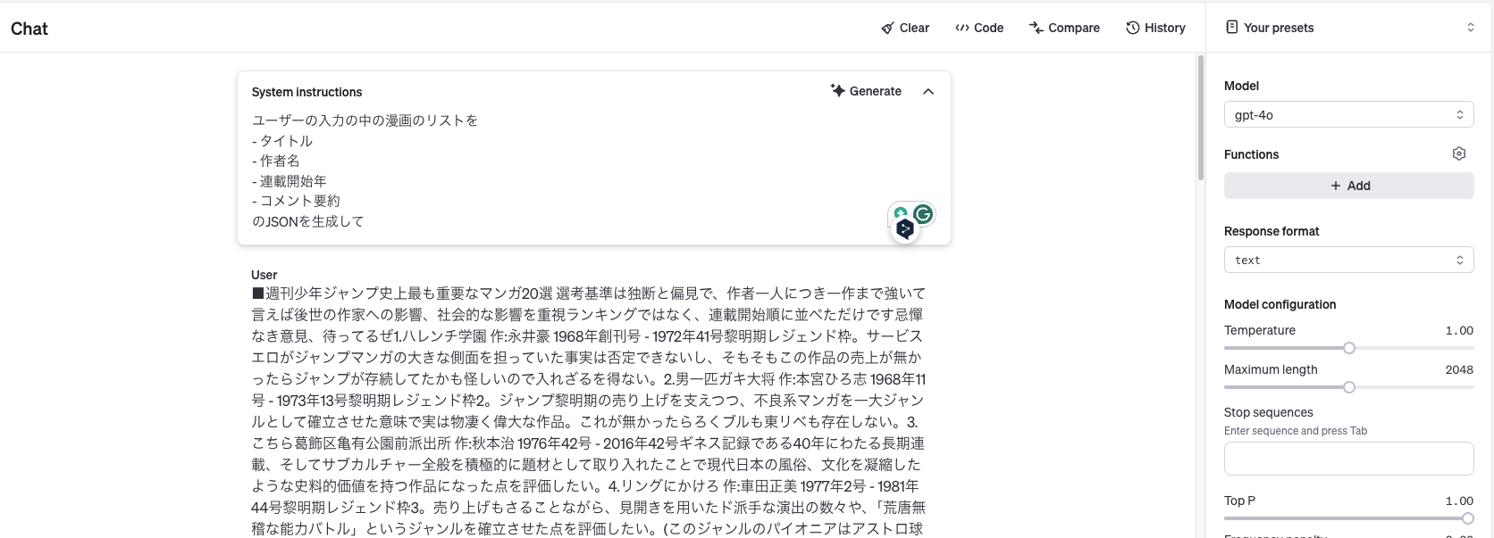The image size is (1494, 538).
Task: Adjust the Top P slider
Action: coord(1348,518)
